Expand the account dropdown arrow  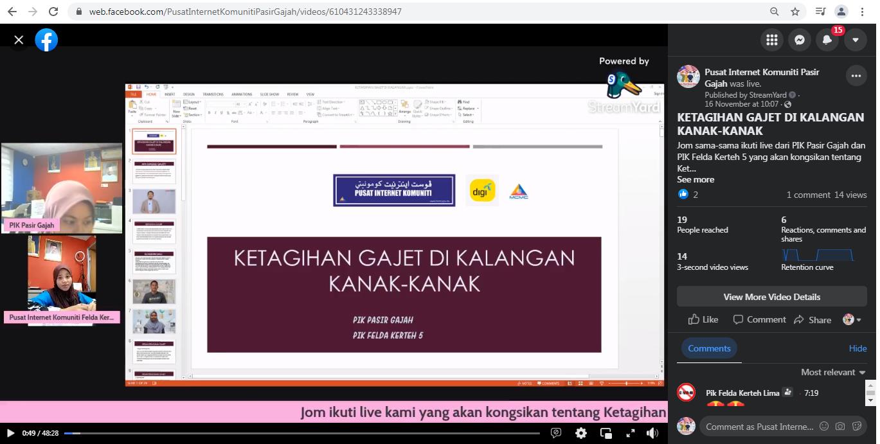point(855,40)
